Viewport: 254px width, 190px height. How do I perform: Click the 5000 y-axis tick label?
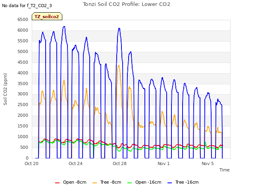[23, 51]
